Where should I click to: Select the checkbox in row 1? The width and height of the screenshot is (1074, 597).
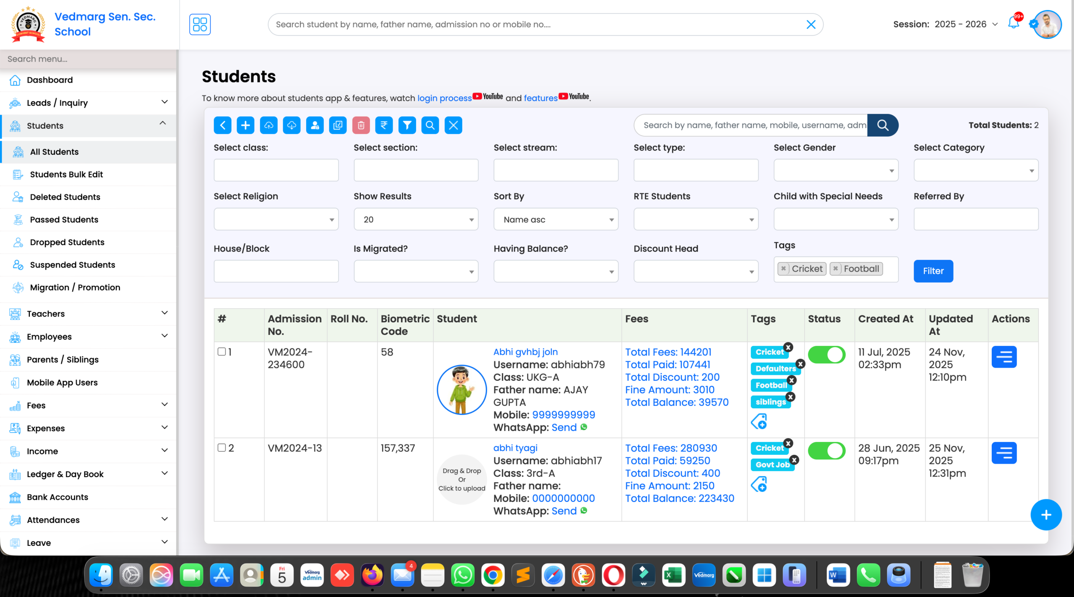coord(222,352)
